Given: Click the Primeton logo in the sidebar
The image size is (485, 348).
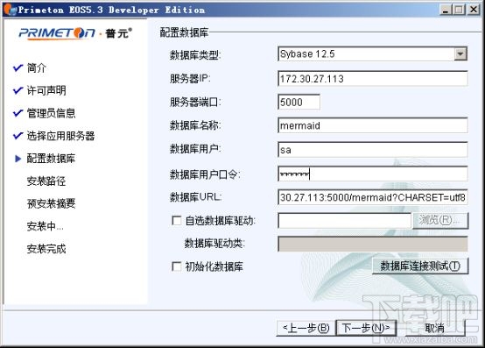Looking at the screenshot, I should point(75,33).
